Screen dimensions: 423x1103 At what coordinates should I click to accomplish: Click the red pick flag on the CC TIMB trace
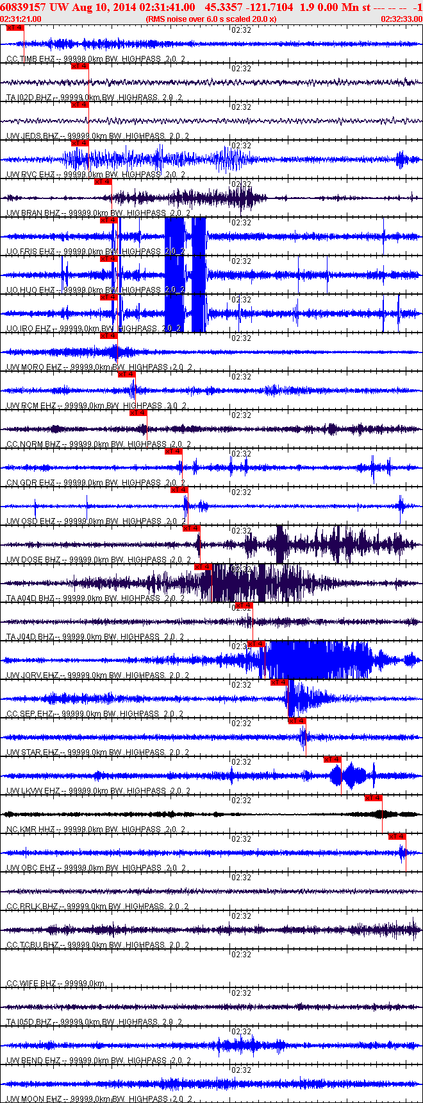click(x=15, y=28)
